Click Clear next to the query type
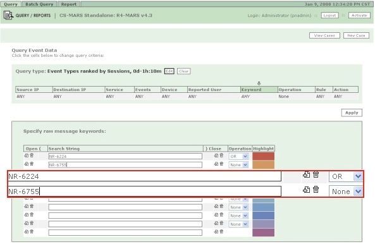375x244 pixels. [183, 71]
